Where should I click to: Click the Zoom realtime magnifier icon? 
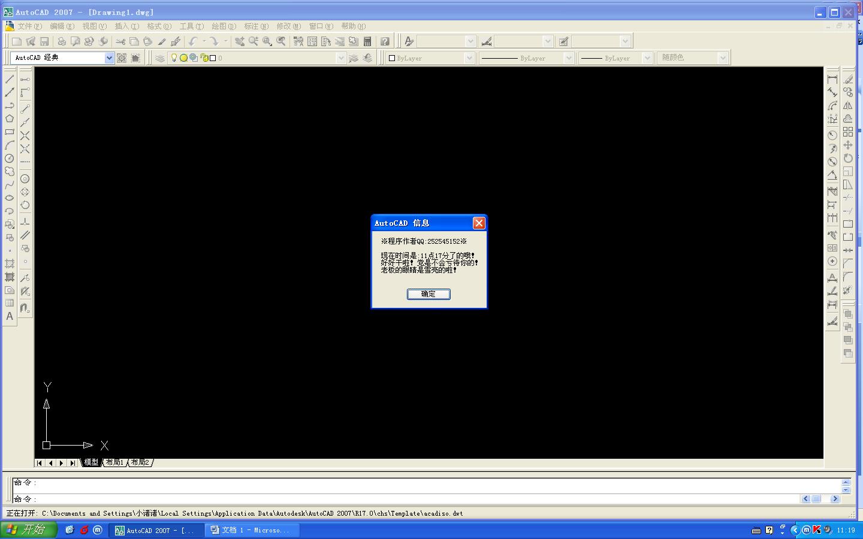tap(254, 41)
